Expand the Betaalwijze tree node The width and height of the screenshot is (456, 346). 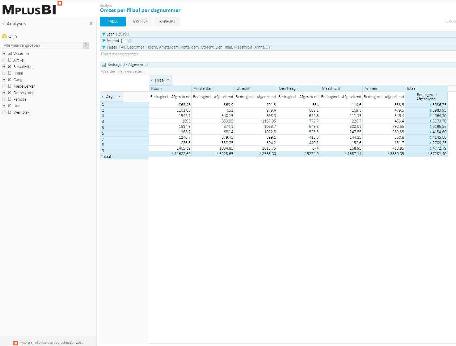click(x=4, y=67)
